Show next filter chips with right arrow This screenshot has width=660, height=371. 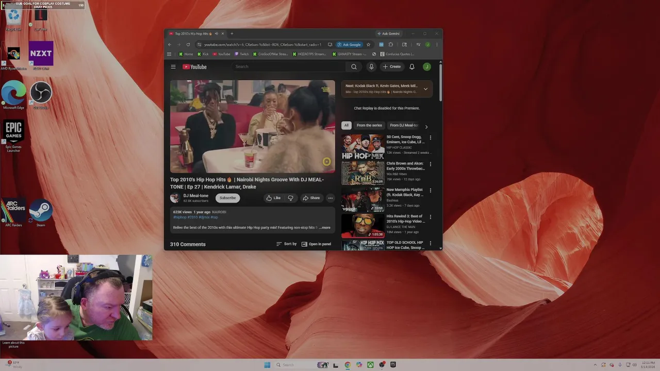426,127
